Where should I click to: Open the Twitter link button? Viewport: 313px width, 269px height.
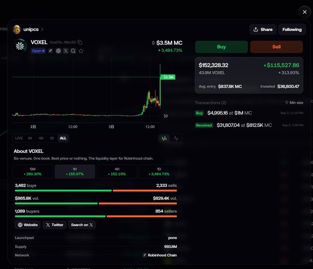[54, 225]
